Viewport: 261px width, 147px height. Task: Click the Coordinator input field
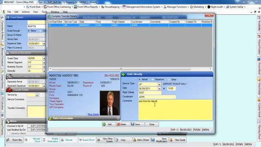(157, 97)
